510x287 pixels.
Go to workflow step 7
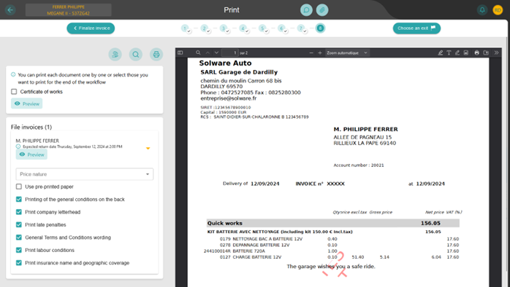click(301, 28)
